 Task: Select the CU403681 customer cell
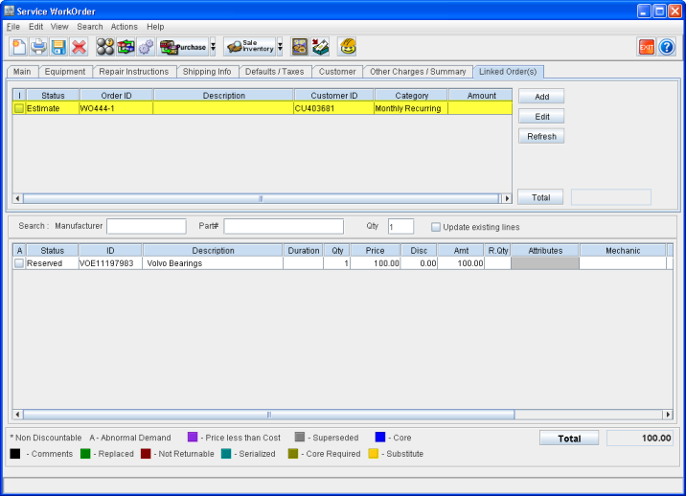click(x=333, y=108)
